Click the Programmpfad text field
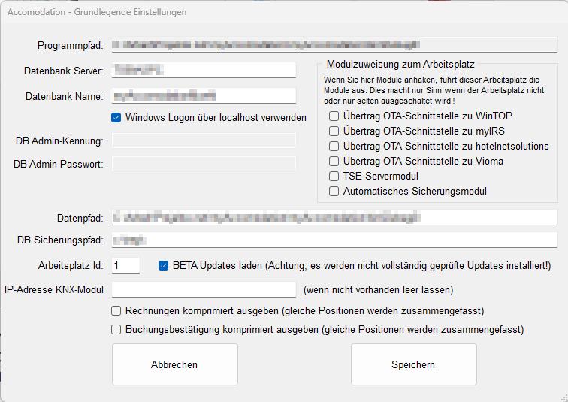568x402 pixels. click(x=334, y=45)
